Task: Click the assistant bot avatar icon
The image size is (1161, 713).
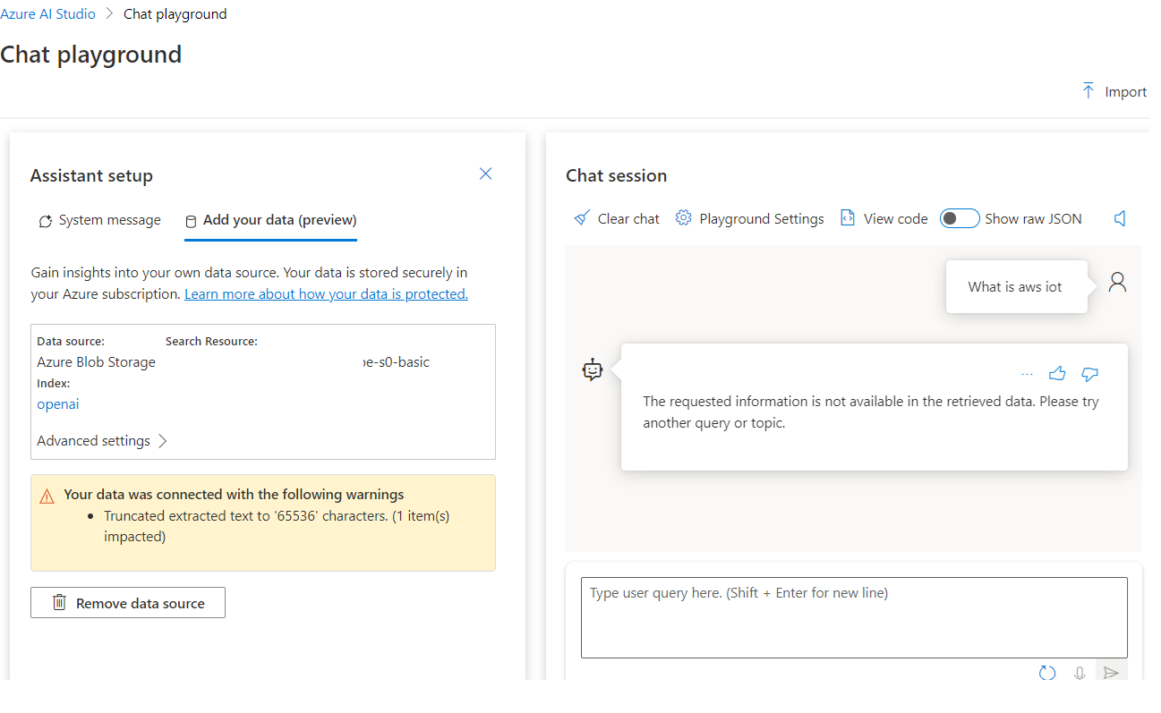Action: click(593, 369)
